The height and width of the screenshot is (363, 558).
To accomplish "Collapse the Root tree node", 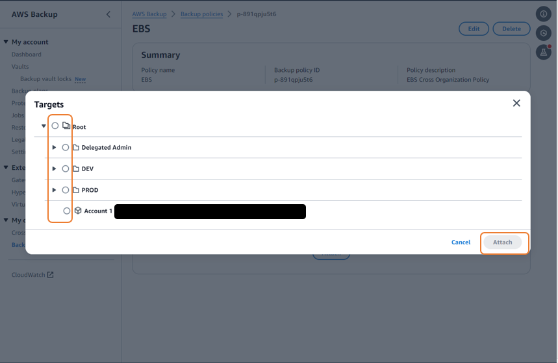I will (x=44, y=126).
